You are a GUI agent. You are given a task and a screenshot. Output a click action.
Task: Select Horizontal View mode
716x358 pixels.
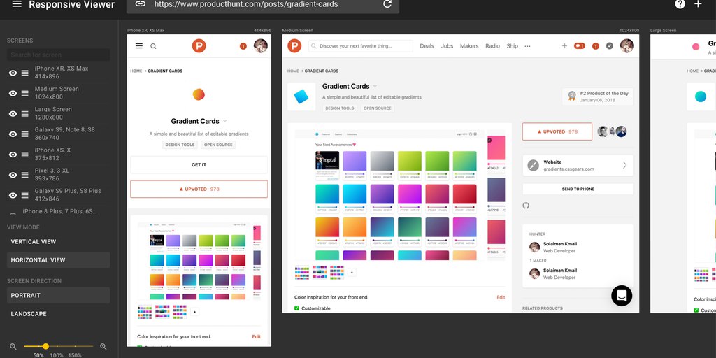pos(59,260)
